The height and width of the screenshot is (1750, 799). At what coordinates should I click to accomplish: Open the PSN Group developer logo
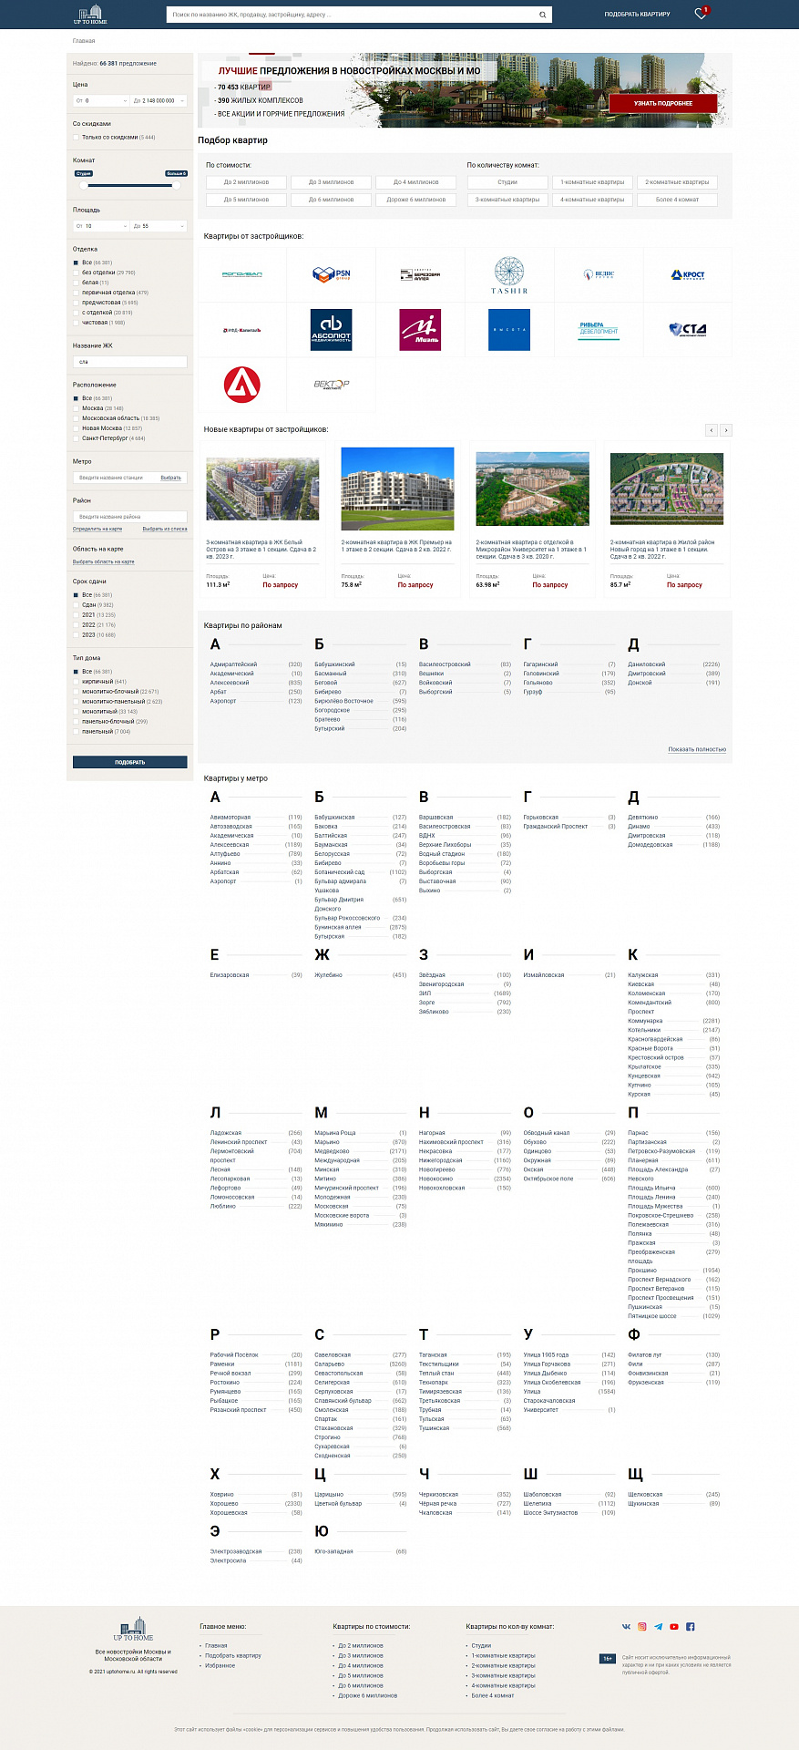331,274
